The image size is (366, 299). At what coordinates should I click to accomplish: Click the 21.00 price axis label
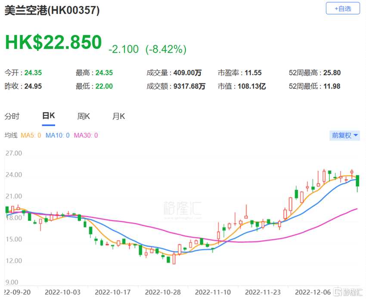14,196
